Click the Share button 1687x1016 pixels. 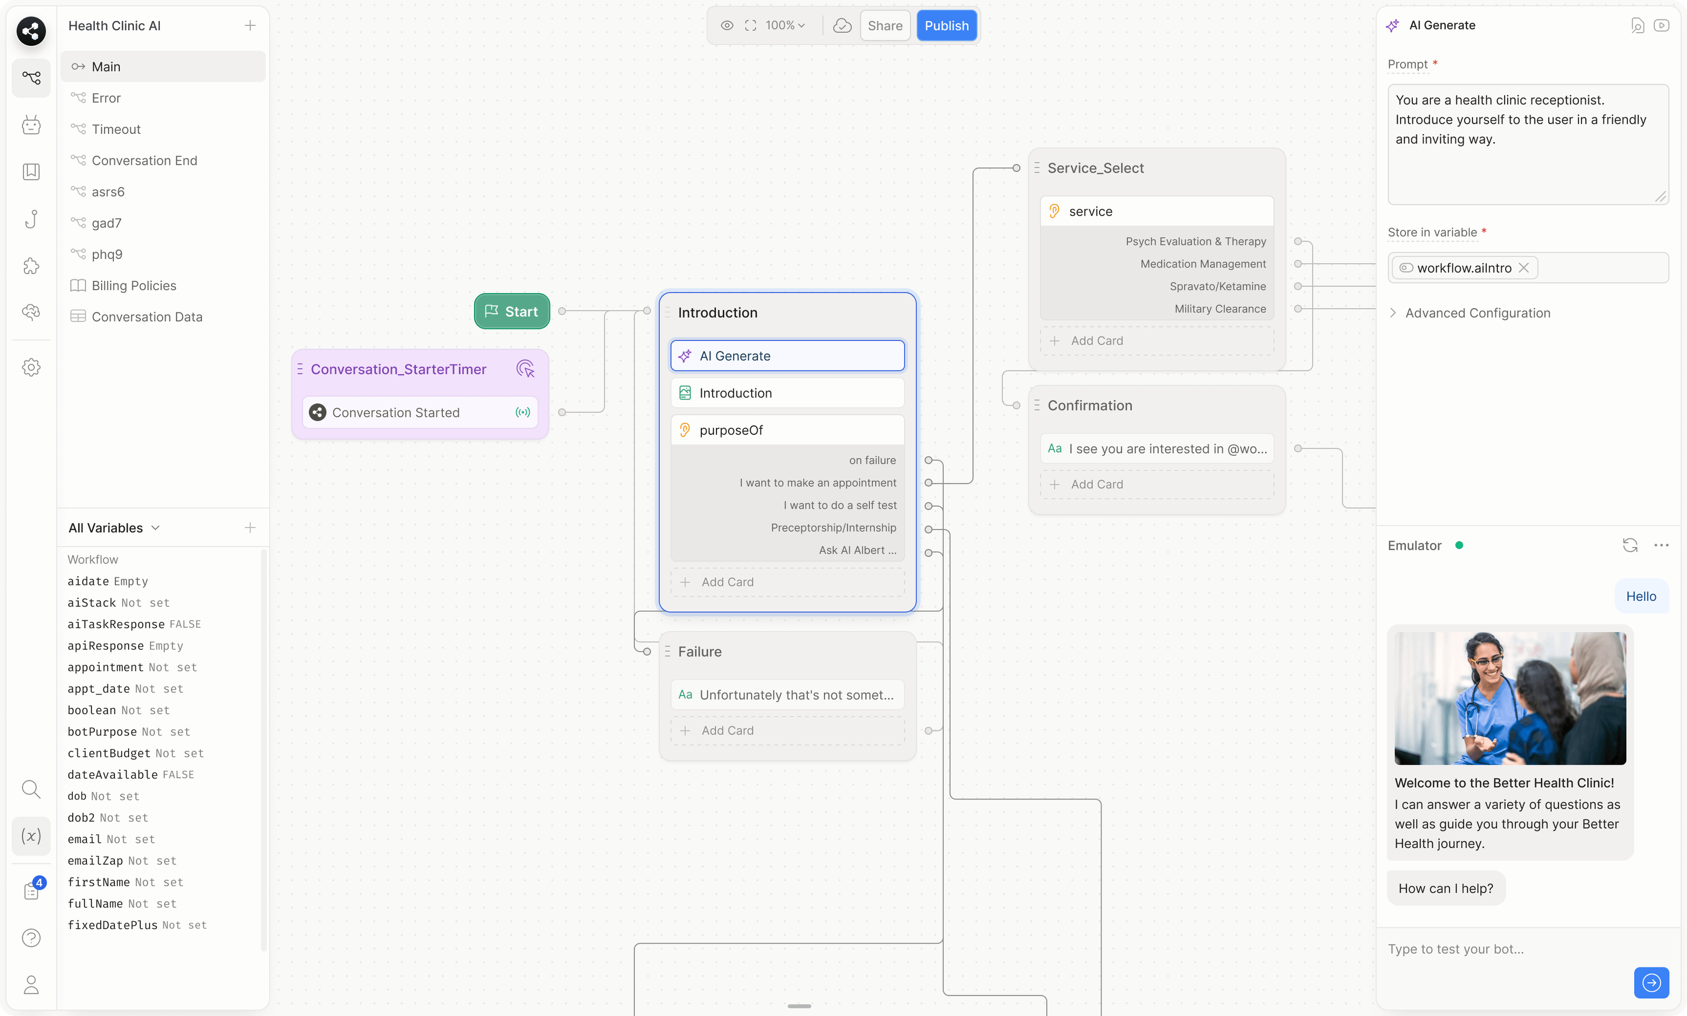pyautogui.click(x=885, y=25)
